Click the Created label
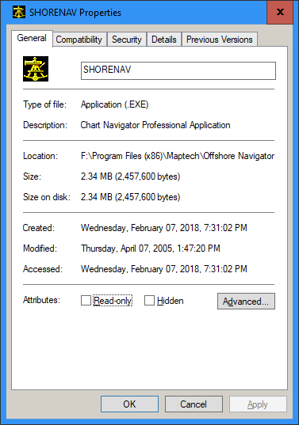Image resolution: width=299 pixels, height=425 pixels. [39, 228]
